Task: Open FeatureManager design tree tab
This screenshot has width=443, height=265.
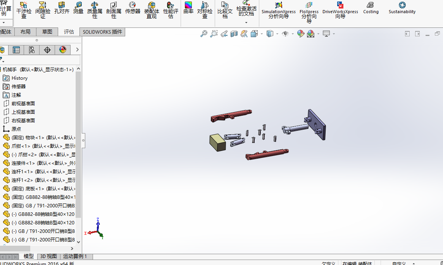Action: tap(3, 50)
